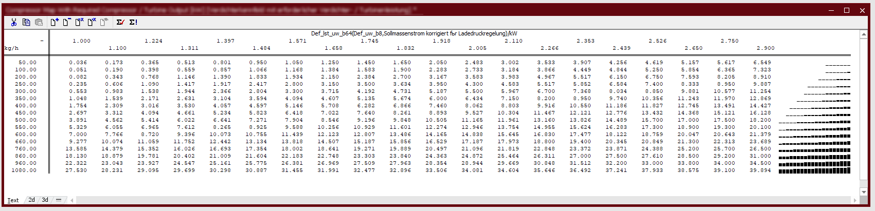
Task: Click the Cut scissors icon
Action: coord(14,22)
